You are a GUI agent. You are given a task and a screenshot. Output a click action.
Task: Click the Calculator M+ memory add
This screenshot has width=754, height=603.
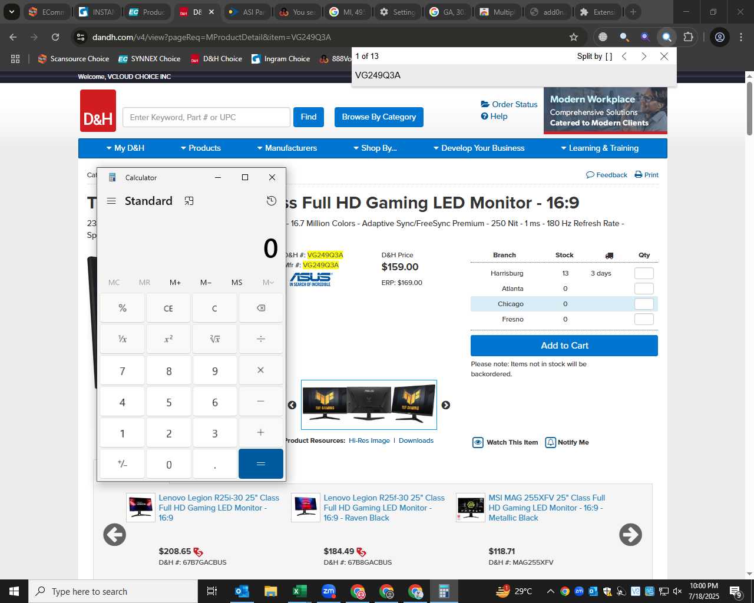[175, 283]
